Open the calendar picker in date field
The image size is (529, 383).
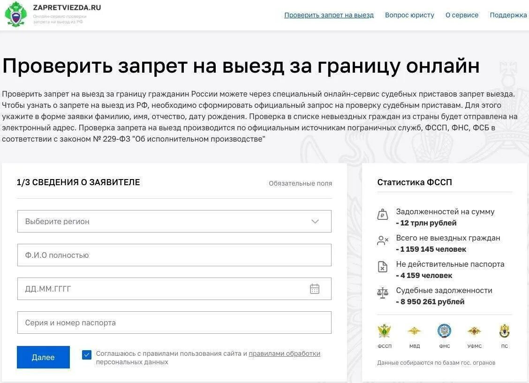[x=314, y=289]
